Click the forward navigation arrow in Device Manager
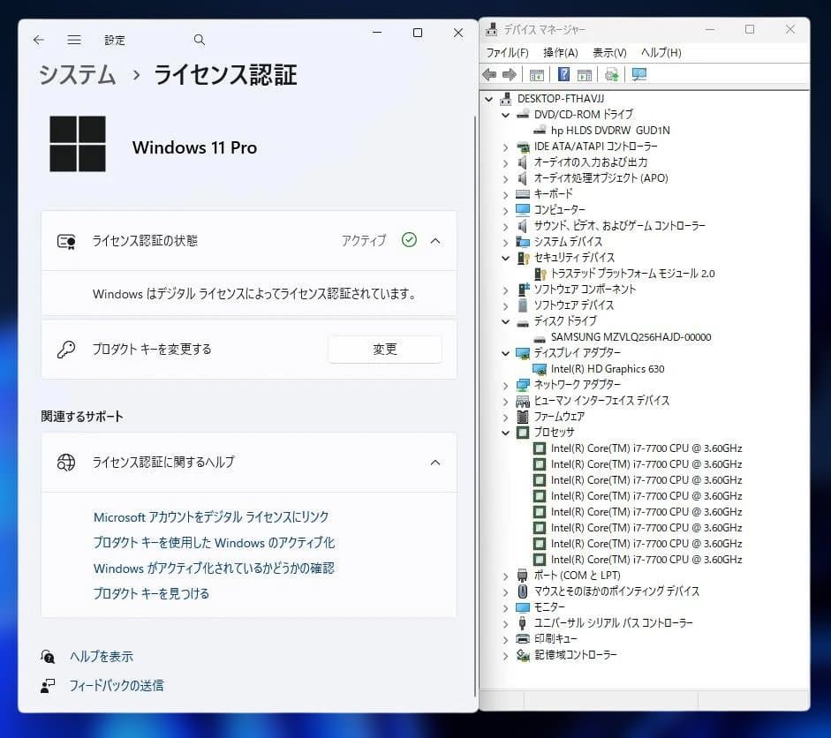Viewport: 831px width, 738px height. [x=510, y=74]
